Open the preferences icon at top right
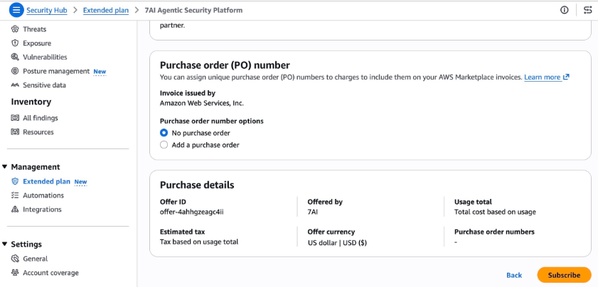The image size is (598, 287). coord(587,10)
